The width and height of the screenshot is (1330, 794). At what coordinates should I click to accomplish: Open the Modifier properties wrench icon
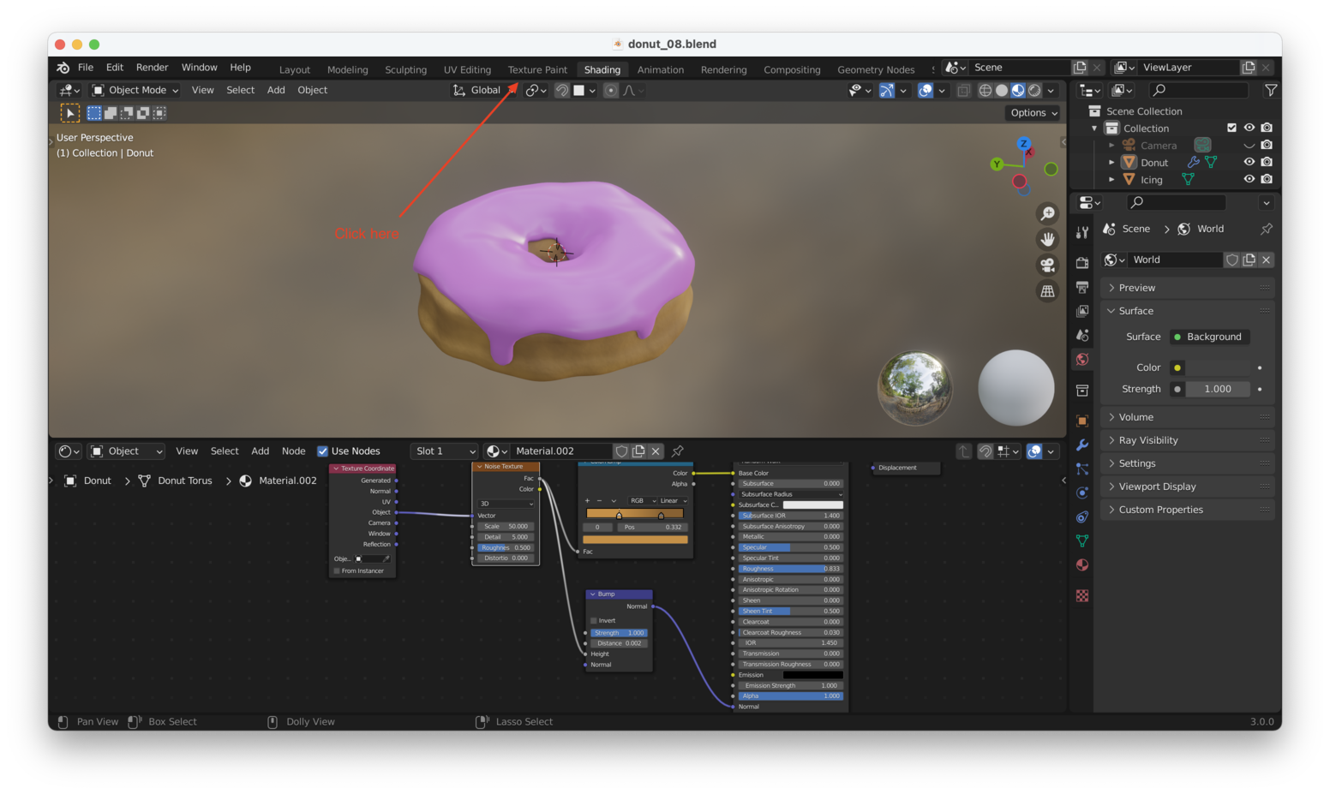tap(1082, 445)
